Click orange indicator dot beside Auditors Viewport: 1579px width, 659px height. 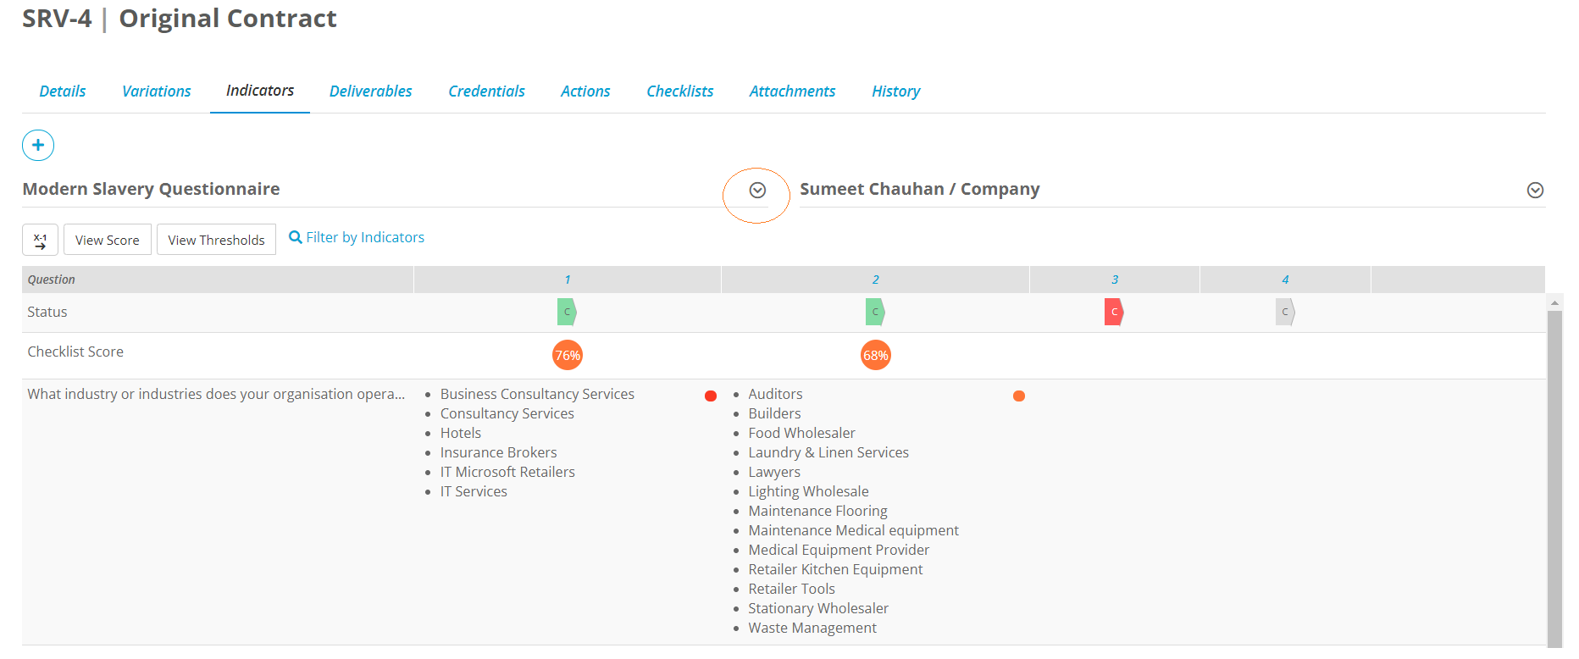coord(1019,396)
